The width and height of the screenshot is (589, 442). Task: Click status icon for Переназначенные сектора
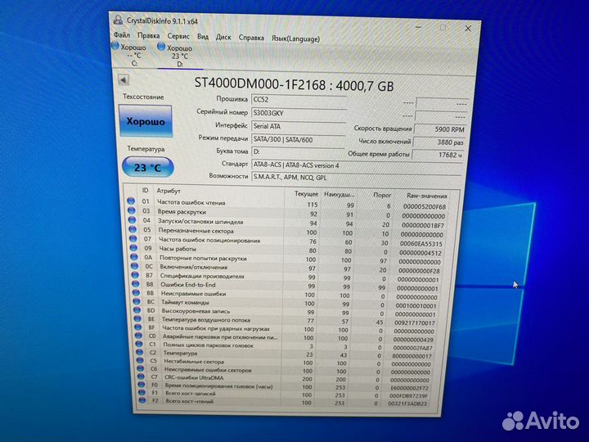133,229
